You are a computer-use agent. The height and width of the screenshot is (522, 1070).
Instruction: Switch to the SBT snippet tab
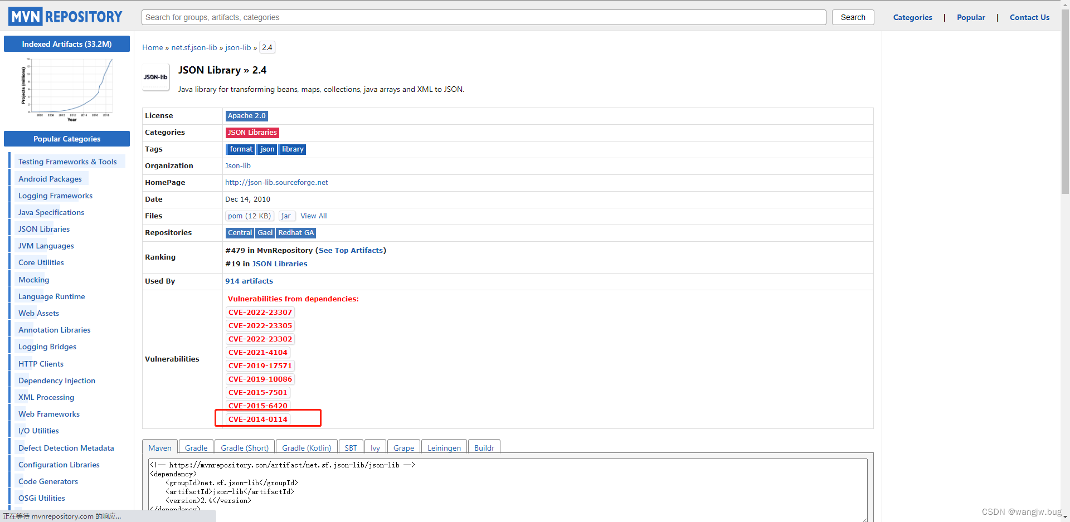click(351, 448)
